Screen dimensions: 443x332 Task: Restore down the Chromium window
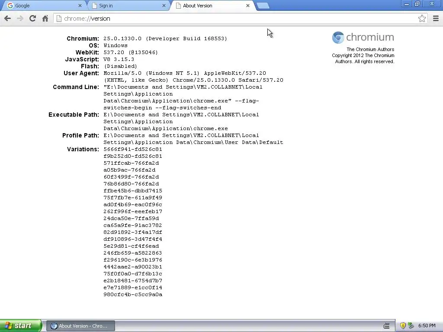tap(417, 4)
